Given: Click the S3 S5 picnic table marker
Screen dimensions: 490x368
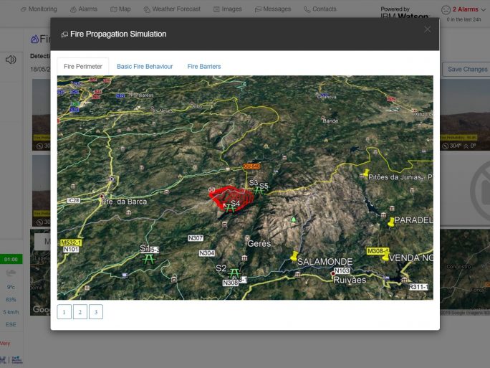Looking at the screenshot, I should [x=259, y=189].
